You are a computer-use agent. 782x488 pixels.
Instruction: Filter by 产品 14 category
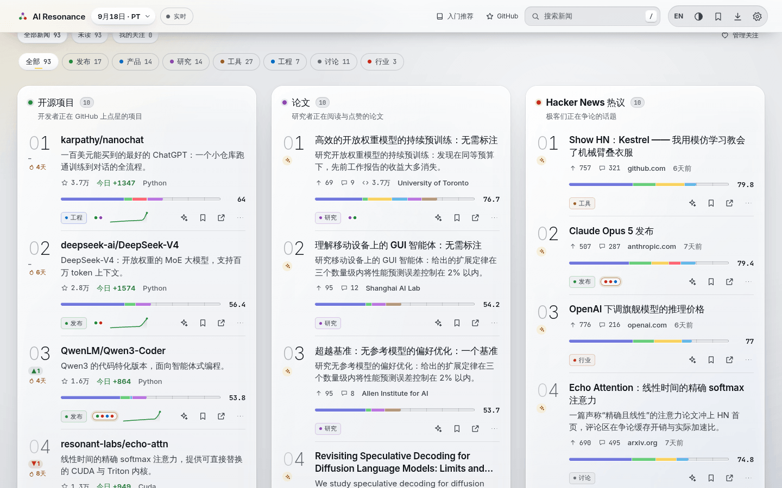136,62
